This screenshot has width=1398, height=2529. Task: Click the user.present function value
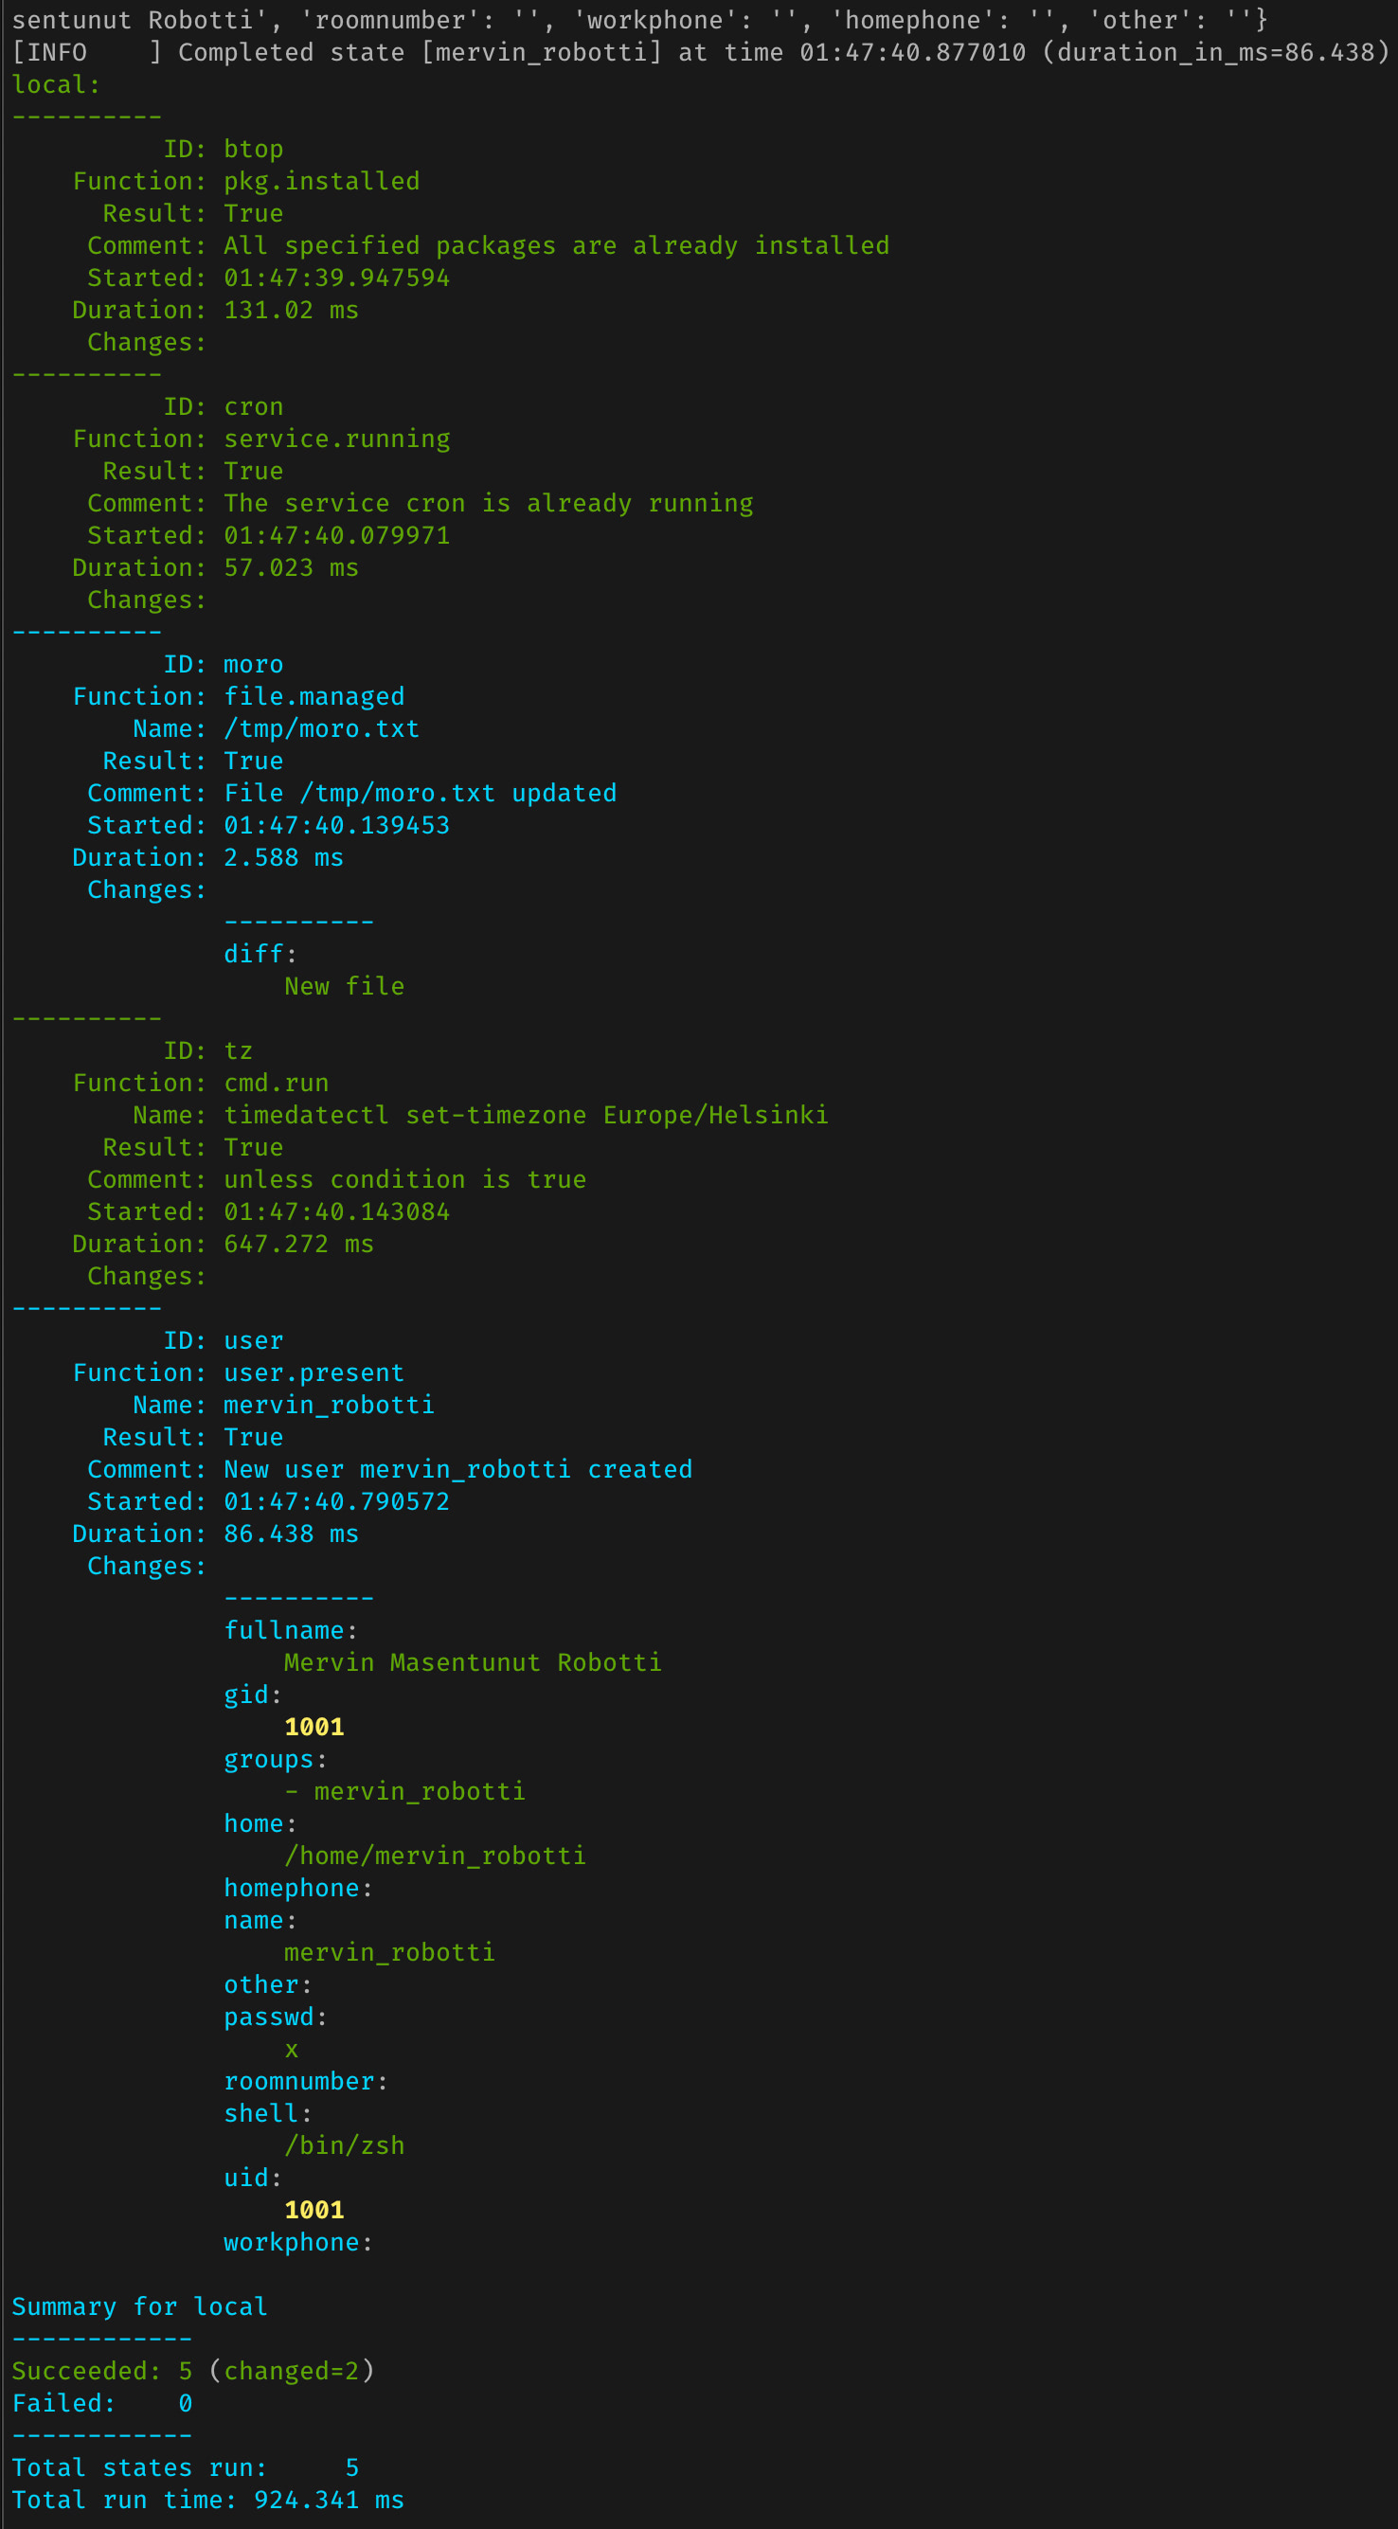[314, 1372]
